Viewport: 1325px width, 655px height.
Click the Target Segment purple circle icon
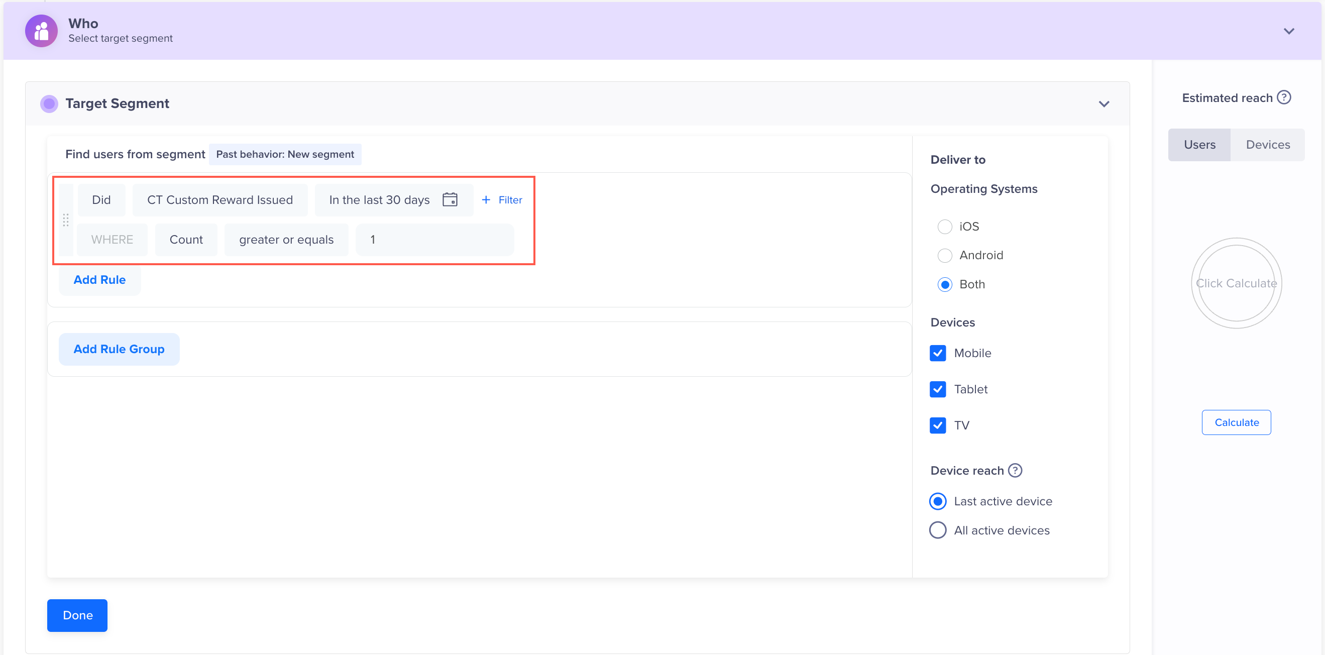coord(49,103)
